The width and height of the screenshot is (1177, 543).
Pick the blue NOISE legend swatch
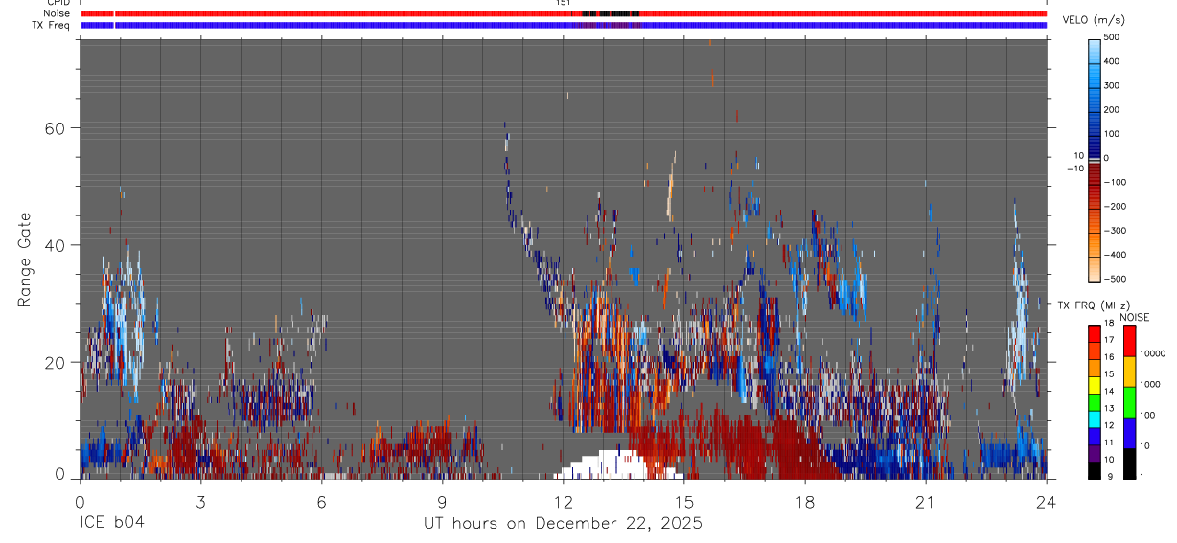(x=1130, y=432)
